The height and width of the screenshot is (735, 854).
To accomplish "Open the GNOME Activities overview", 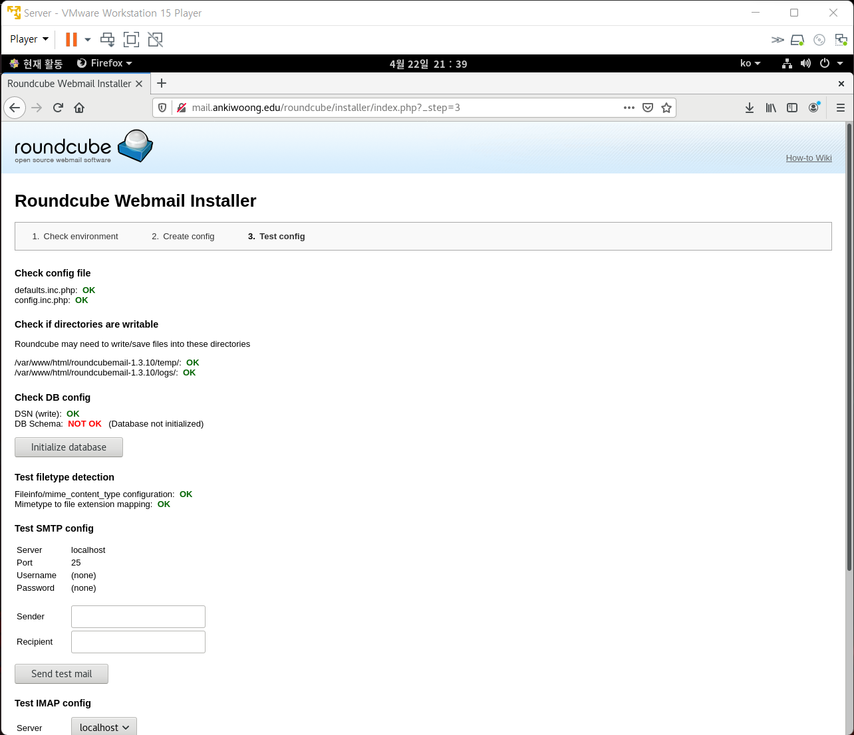I will click(36, 64).
